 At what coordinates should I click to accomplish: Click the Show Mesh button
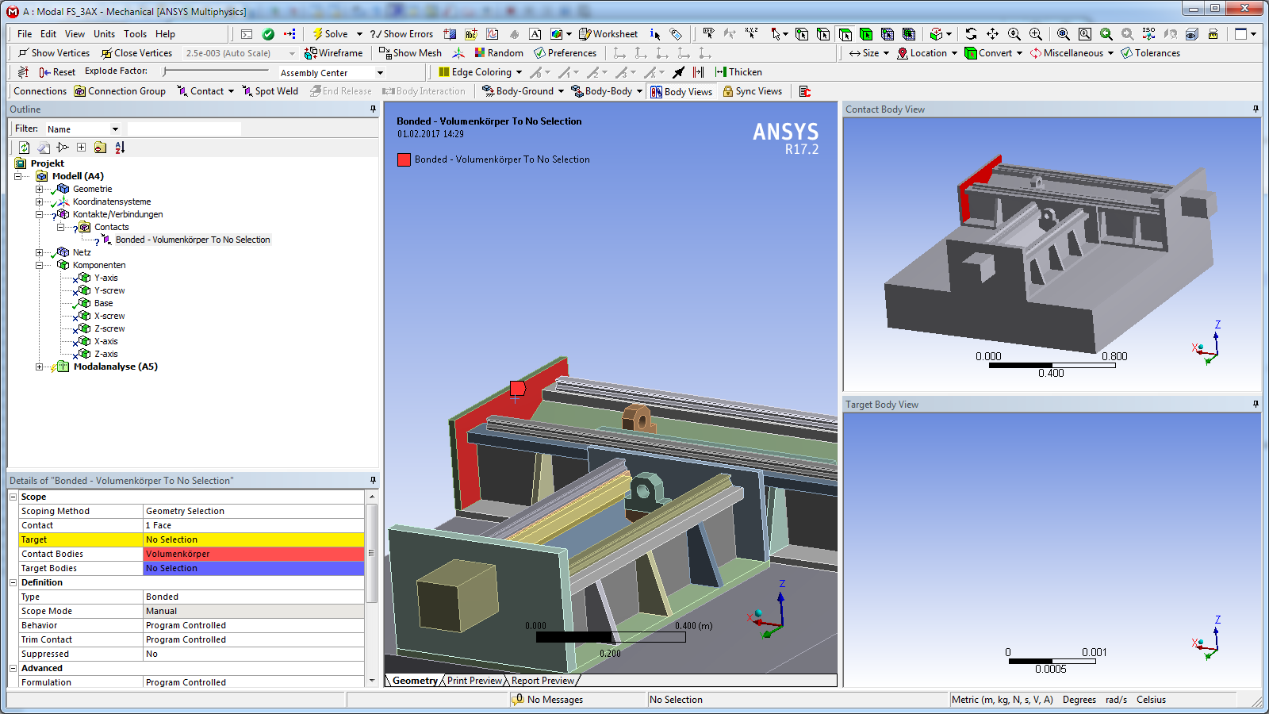click(x=410, y=53)
